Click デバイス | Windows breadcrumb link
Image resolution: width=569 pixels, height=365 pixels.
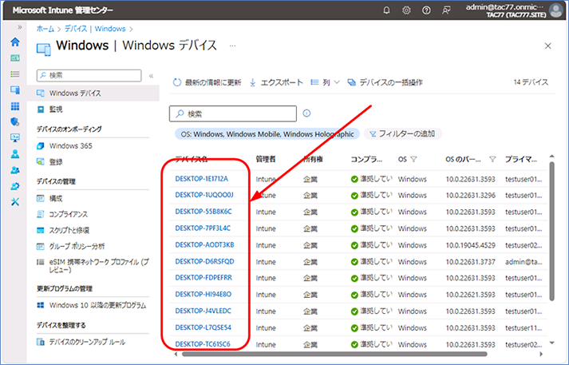coord(95,29)
